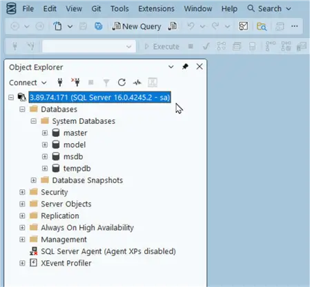Click the query icon right of New Query
310x287 pixels.
coord(173,26)
